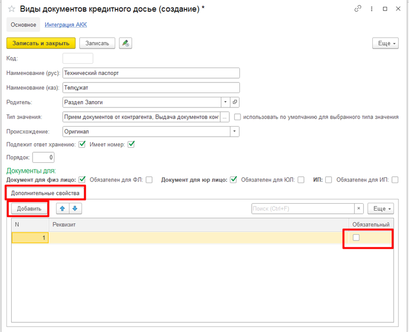409x332 pixels.
Task: Uncheck Имеет номер checkbox
Action: [x=131, y=144]
